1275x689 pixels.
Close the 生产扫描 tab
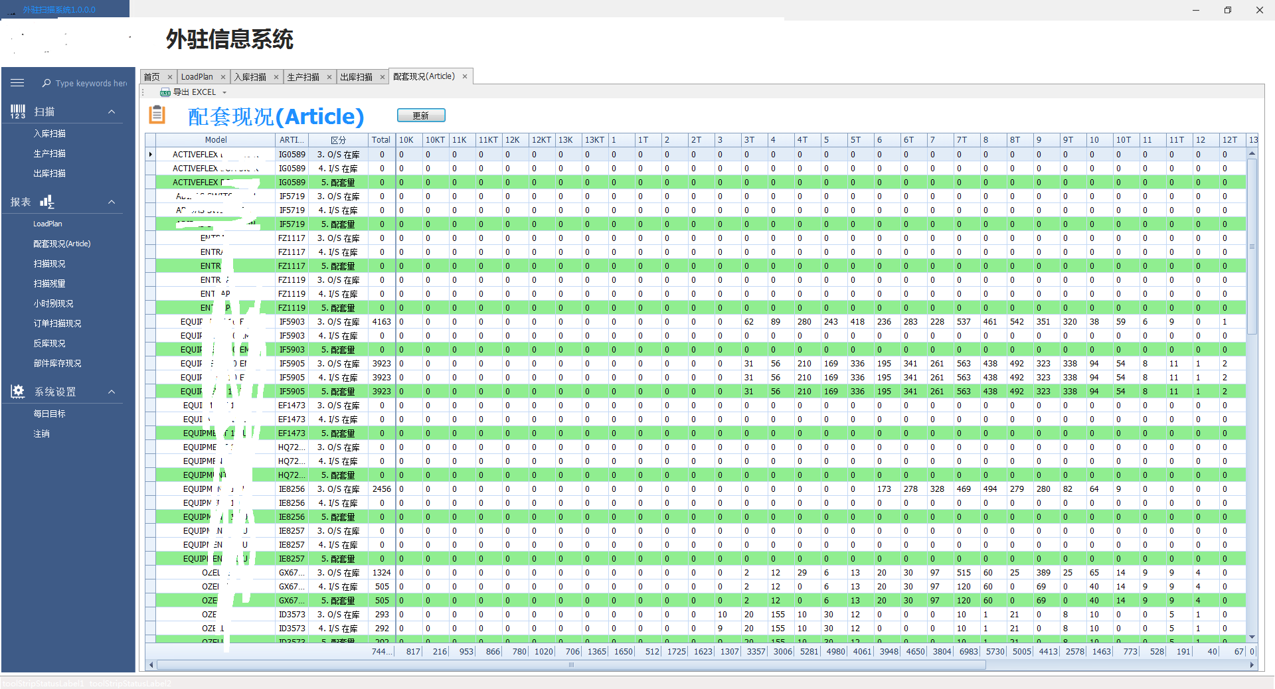(x=329, y=77)
